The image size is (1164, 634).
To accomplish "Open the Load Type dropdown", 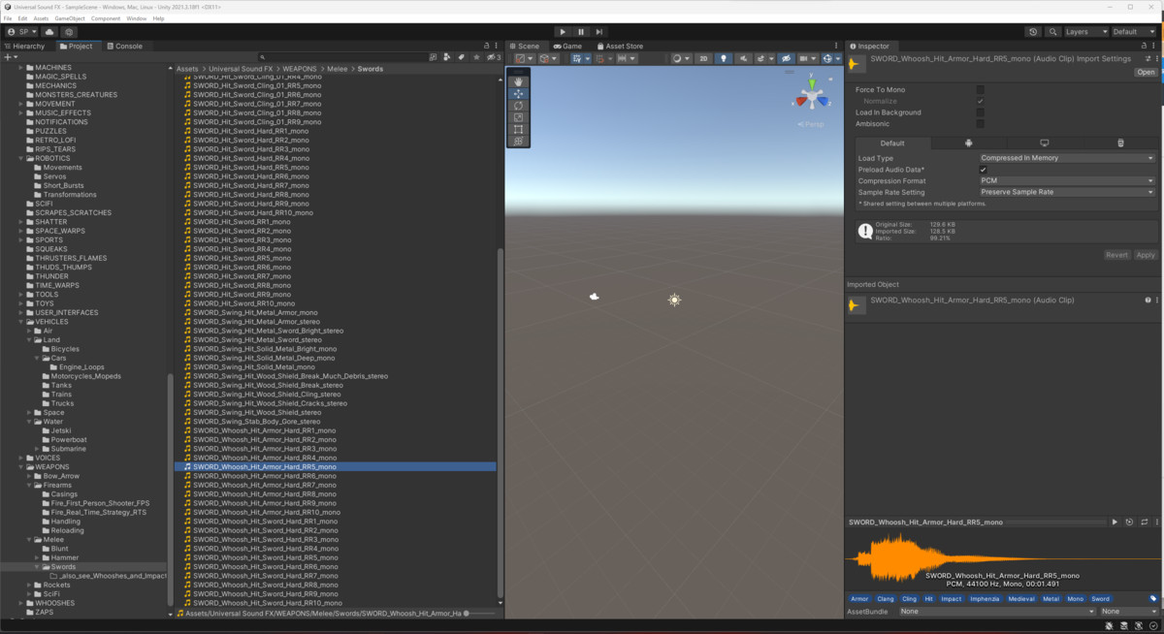I will pyautogui.click(x=1067, y=158).
